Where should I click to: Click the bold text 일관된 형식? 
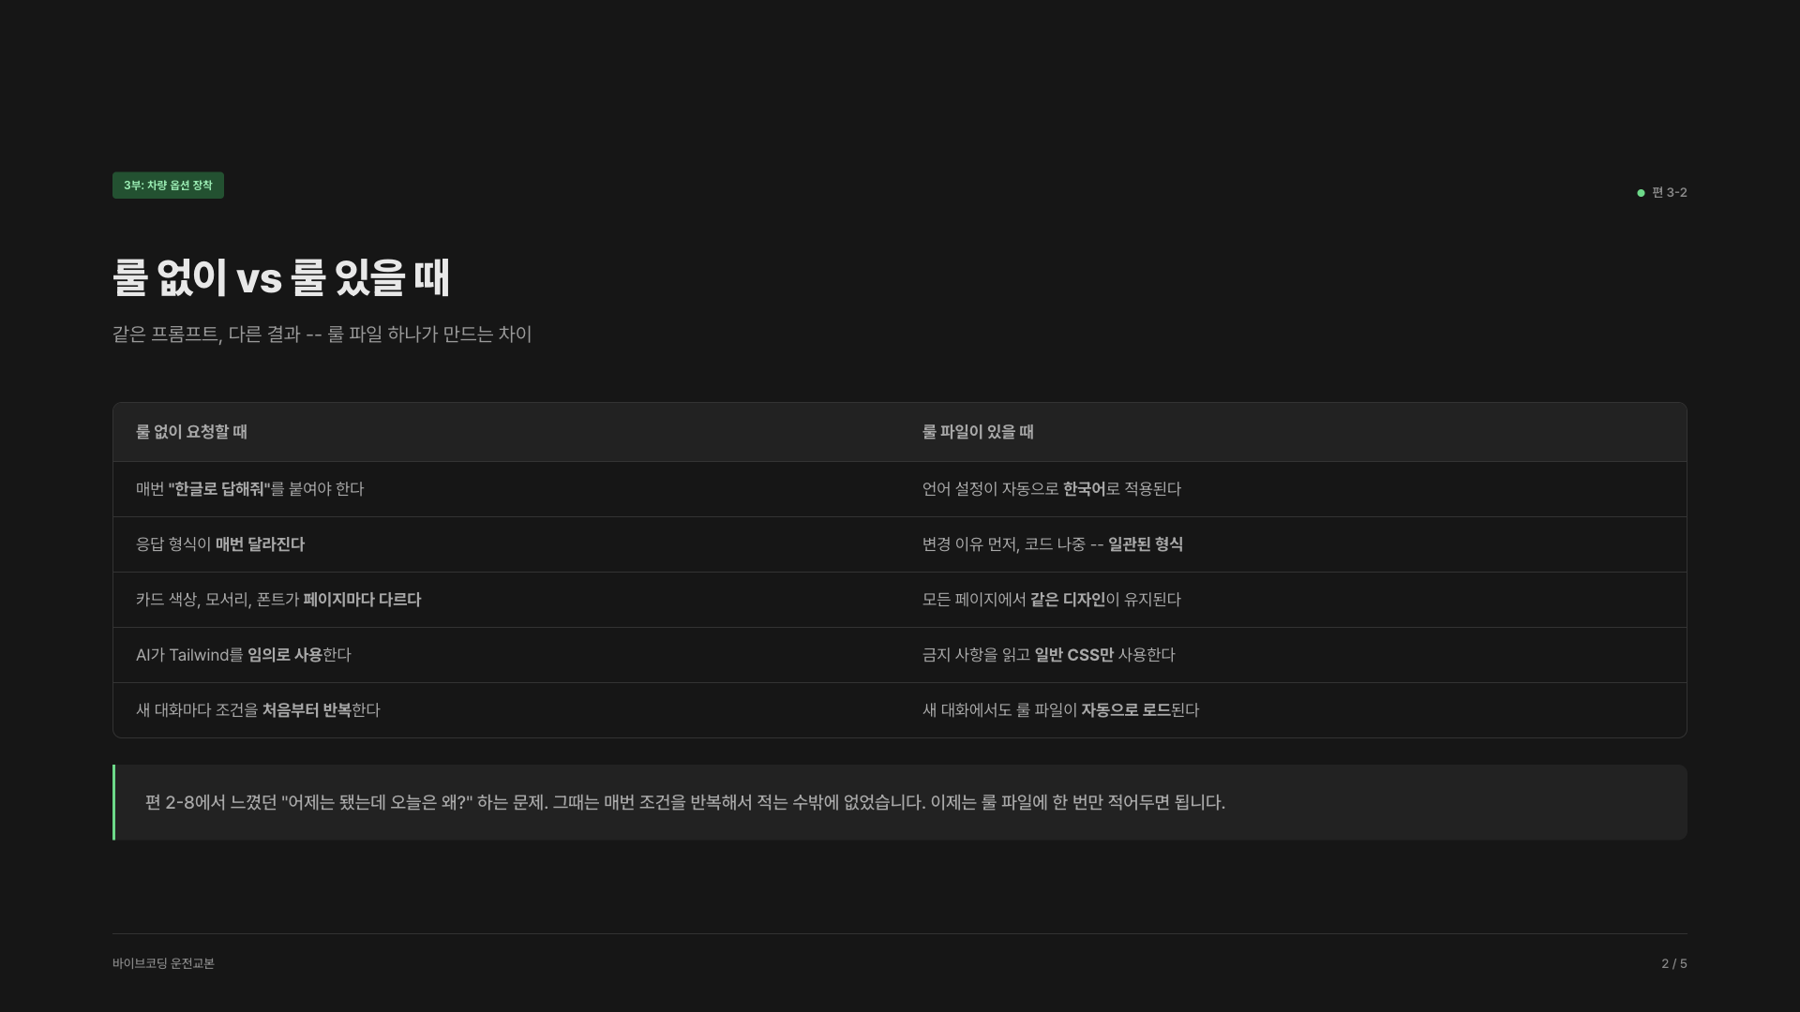(x=1145, y=544)
